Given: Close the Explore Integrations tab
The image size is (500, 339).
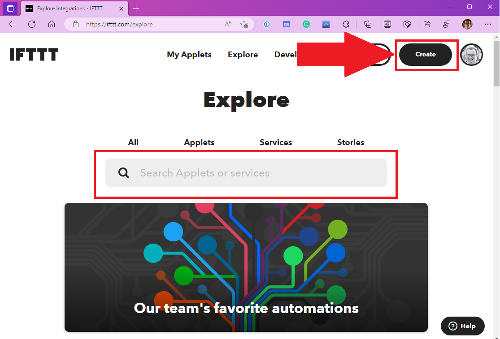Looking at the screenshot, I should point(121,9).
